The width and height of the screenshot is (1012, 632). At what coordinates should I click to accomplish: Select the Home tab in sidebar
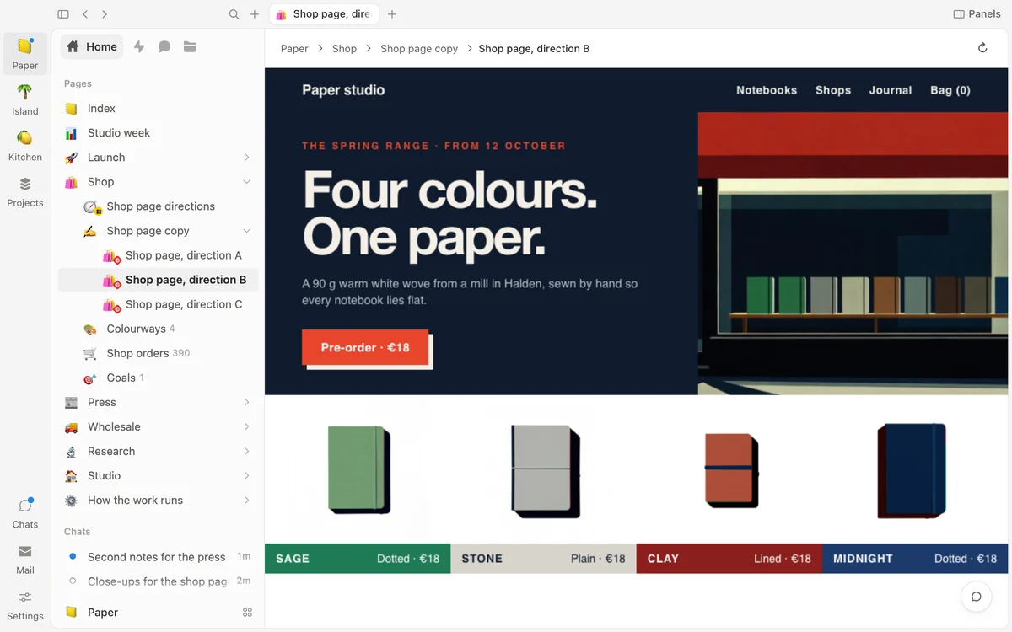[92, 47]
